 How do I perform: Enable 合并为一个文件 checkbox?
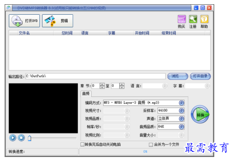[151, 144]
